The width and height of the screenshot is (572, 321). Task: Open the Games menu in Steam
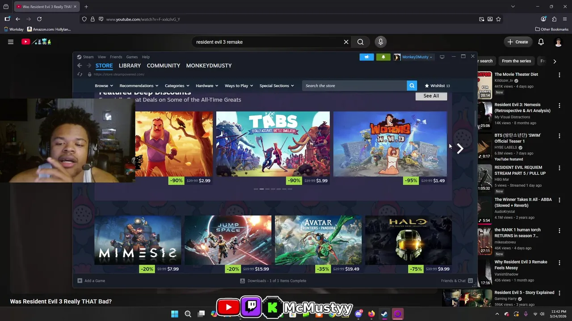pos(132,57)
